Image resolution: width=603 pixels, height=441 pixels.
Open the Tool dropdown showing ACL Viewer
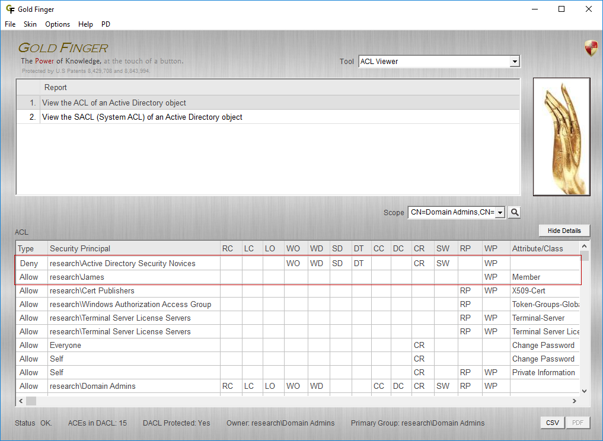[x=515, y=61]
